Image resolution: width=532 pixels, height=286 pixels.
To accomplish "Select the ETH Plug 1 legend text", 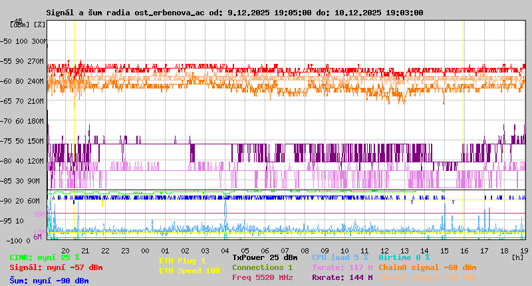I will (182, 261).
